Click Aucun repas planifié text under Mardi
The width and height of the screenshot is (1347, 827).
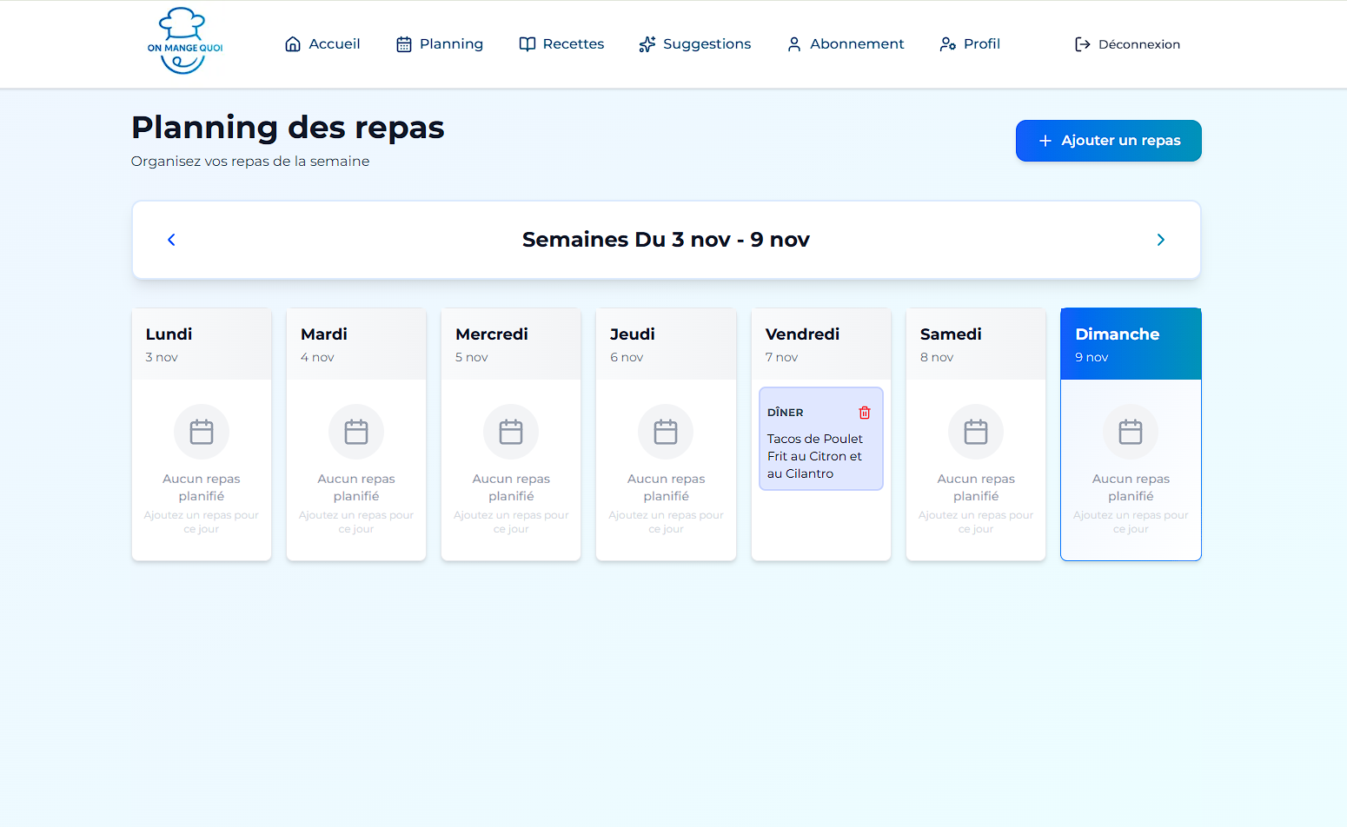click(356, 487)
